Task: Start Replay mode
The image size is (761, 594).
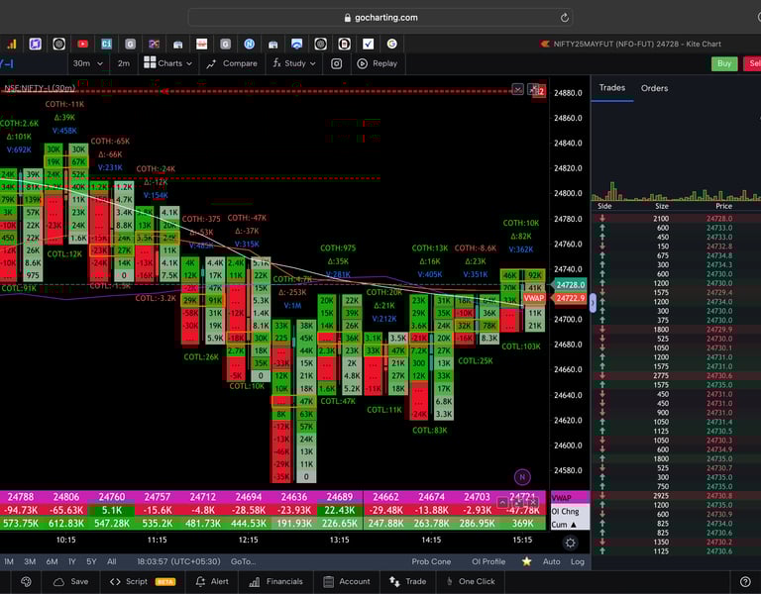Action: (x=378, y=63)
